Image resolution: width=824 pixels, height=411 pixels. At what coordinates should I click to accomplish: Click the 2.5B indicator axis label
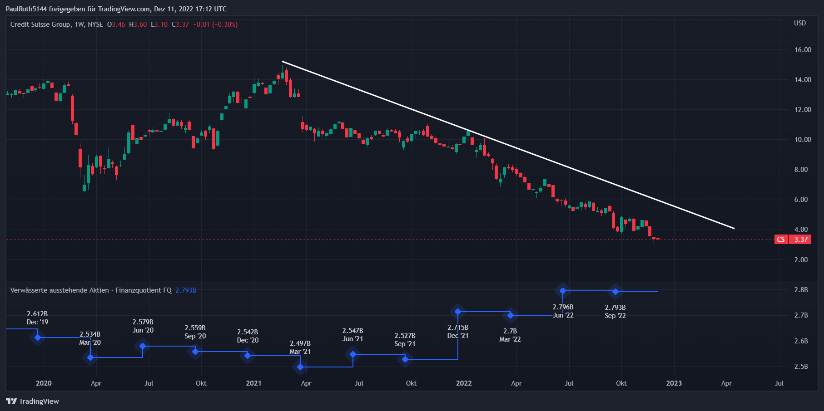[801, 367]
